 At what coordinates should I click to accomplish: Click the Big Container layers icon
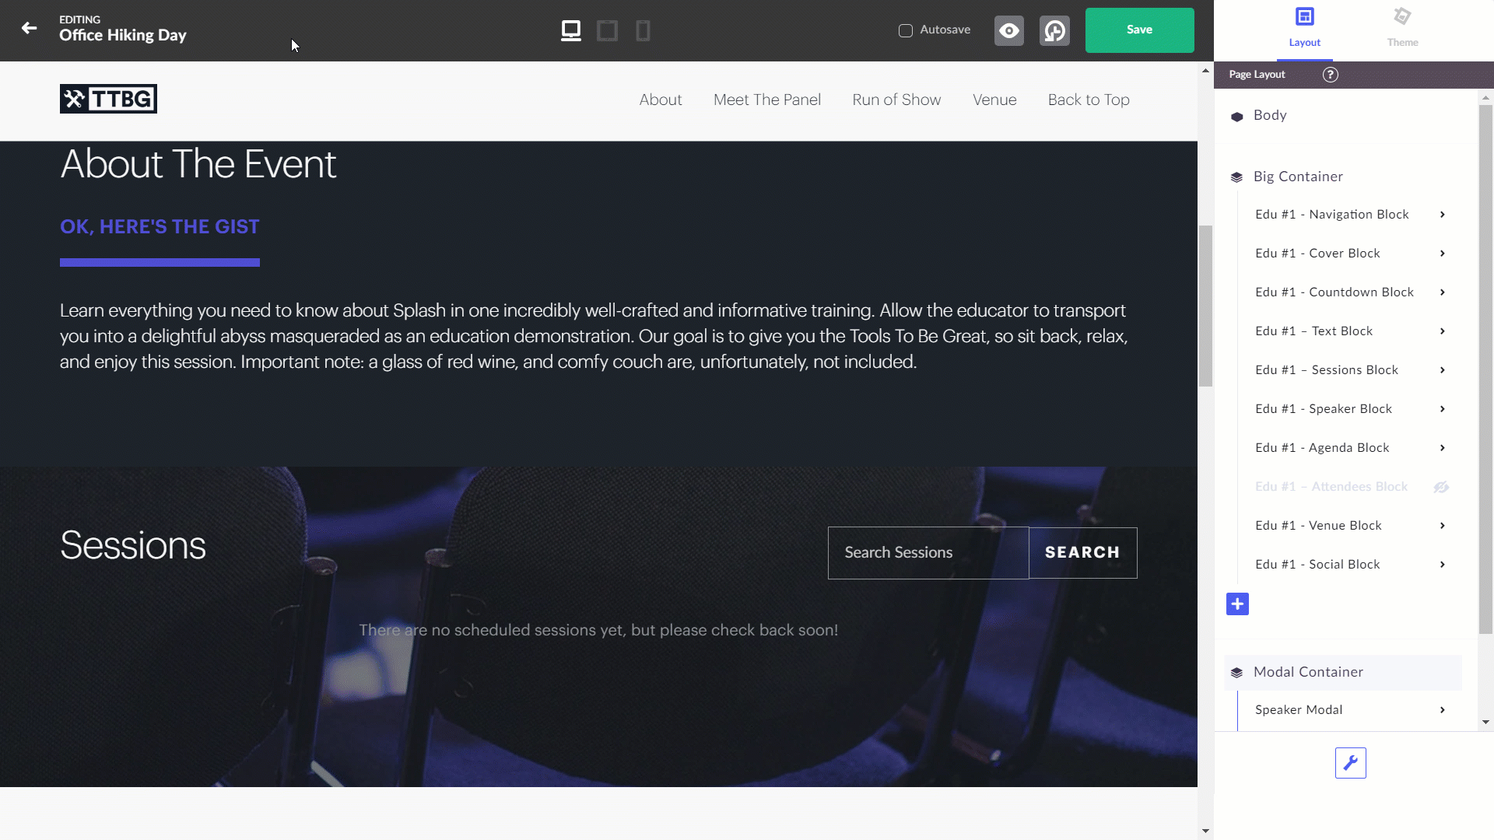click(x=1236, y=177)
